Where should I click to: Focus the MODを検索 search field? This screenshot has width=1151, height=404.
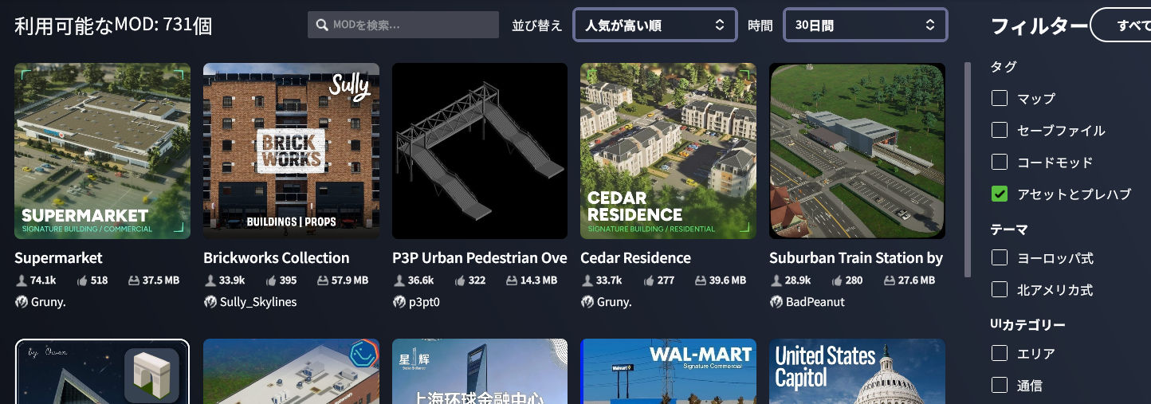pyautogui.click(x=403, y=25)
